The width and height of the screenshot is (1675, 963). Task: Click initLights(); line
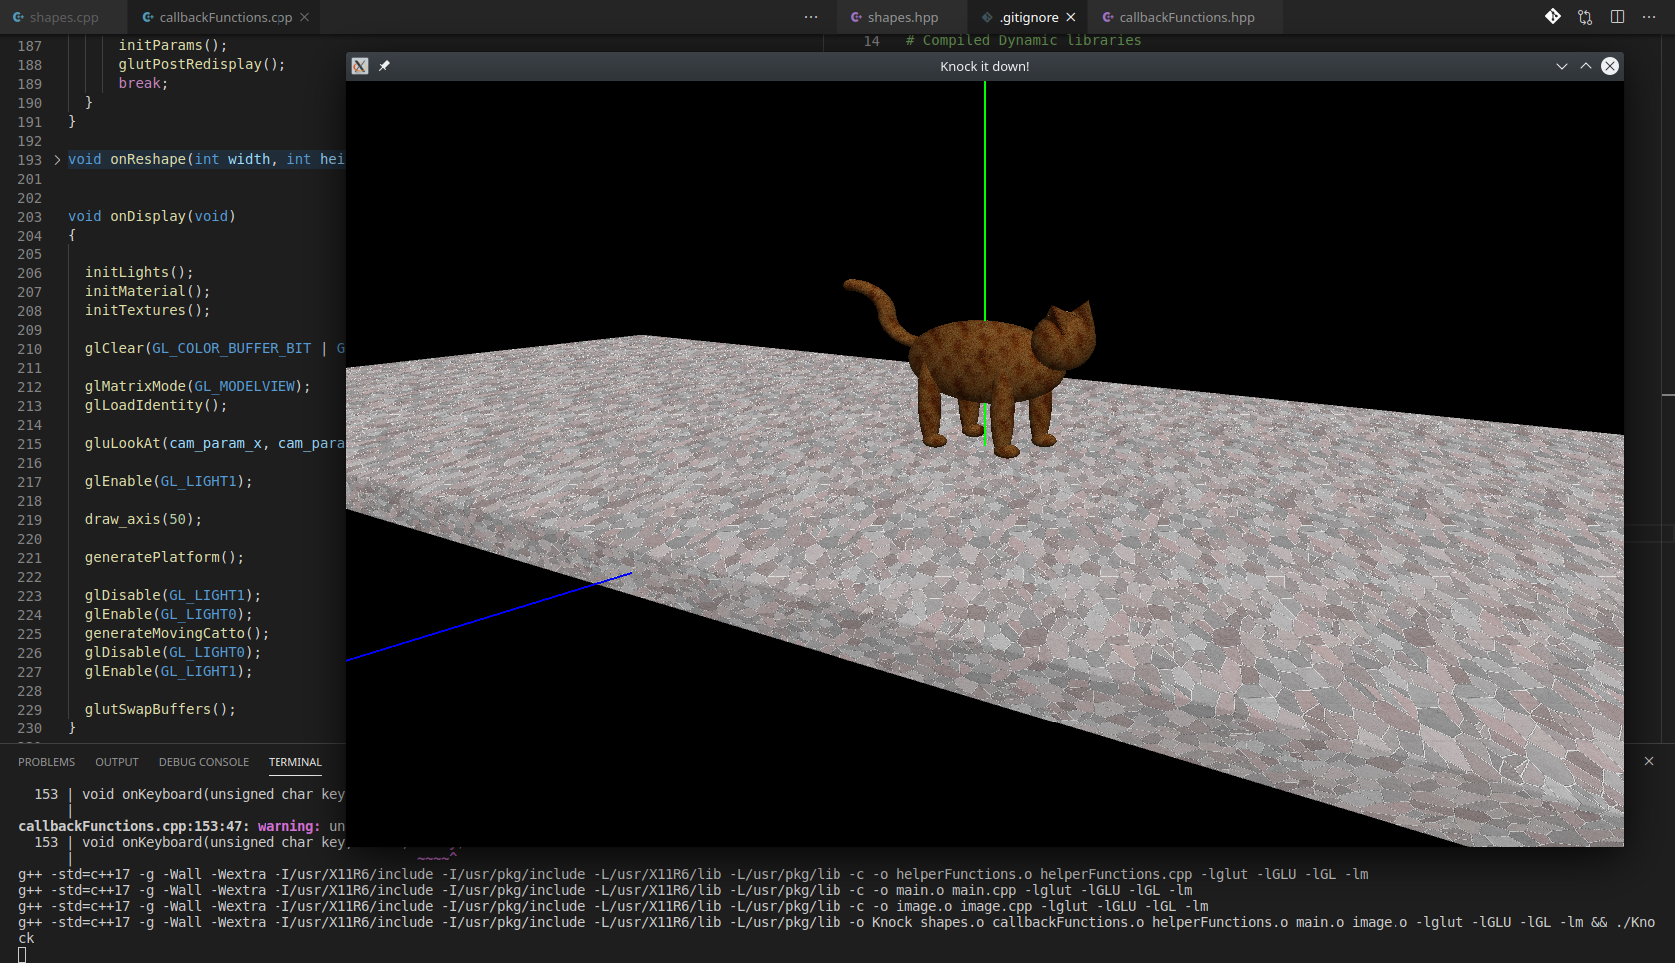pyautogui.click(x=139, y=272)
